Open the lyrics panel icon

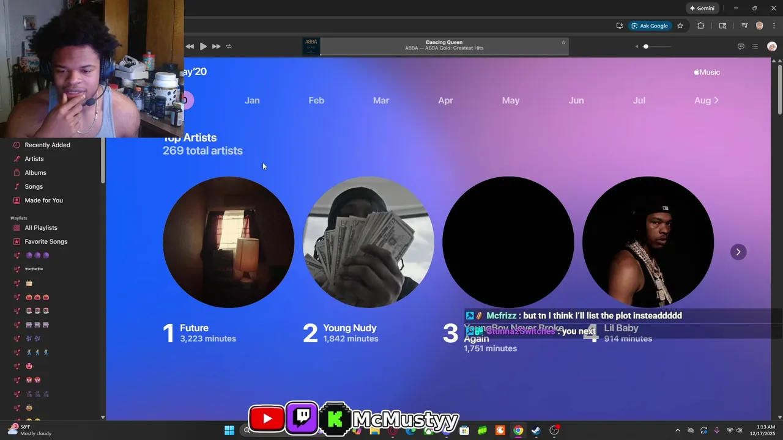click(x=741, y=46)
